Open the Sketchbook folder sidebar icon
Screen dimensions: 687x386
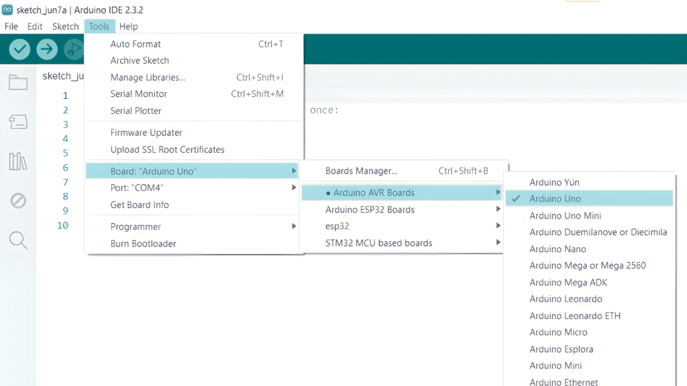tap(18, 83)
